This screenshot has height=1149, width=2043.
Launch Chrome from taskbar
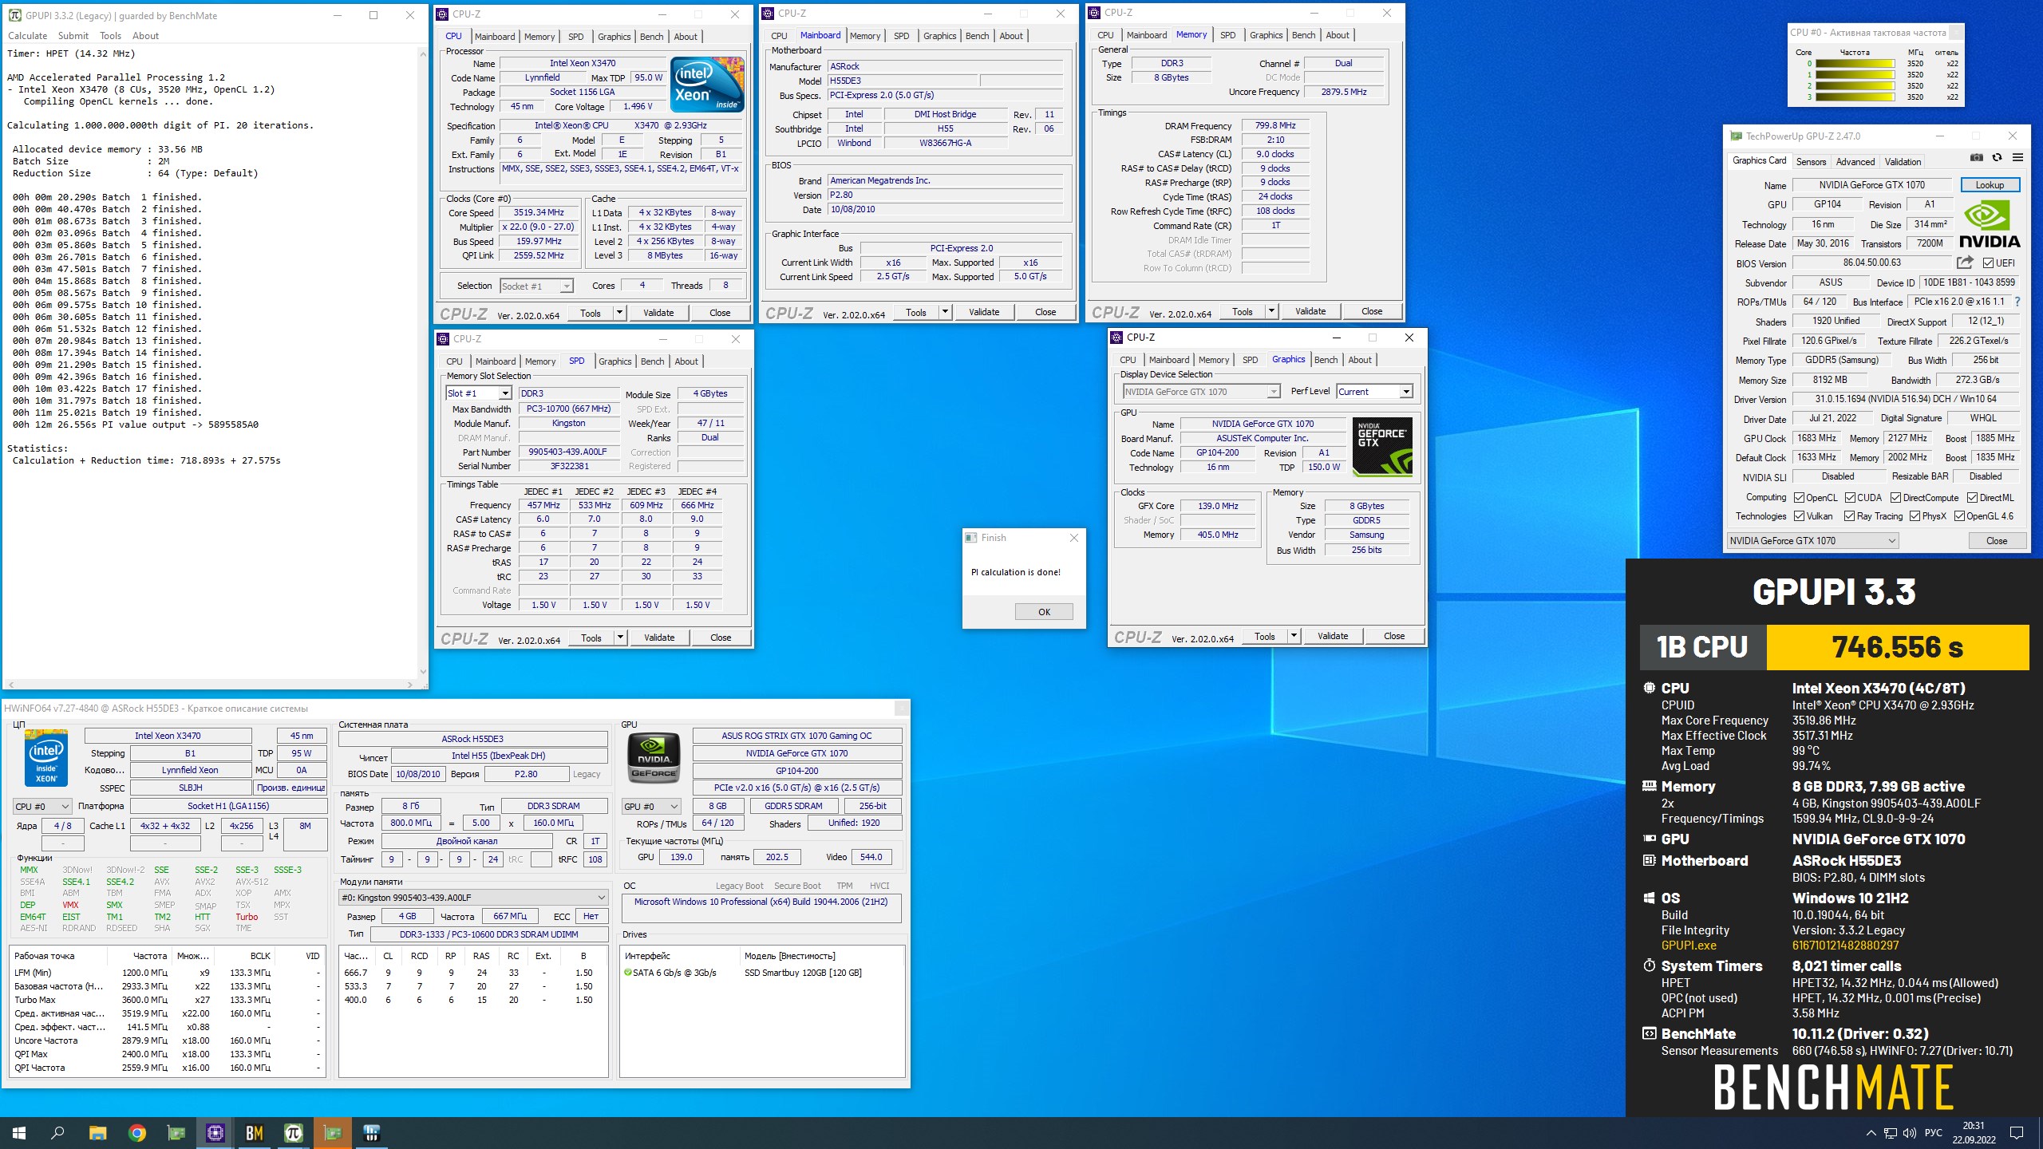click(137, 1133)
